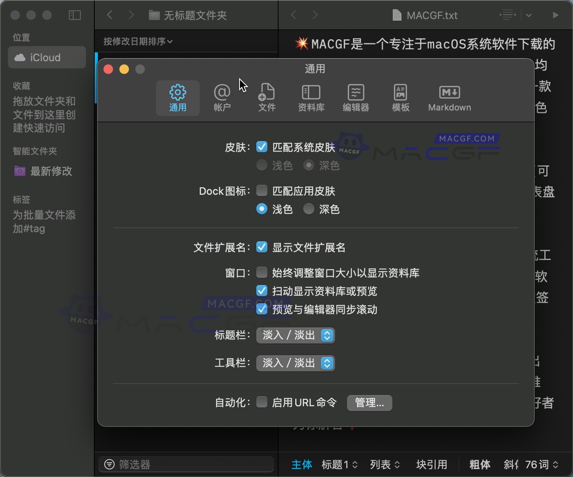Enable 匹配应用皮肤 for Dock 图标

[262, 191]
